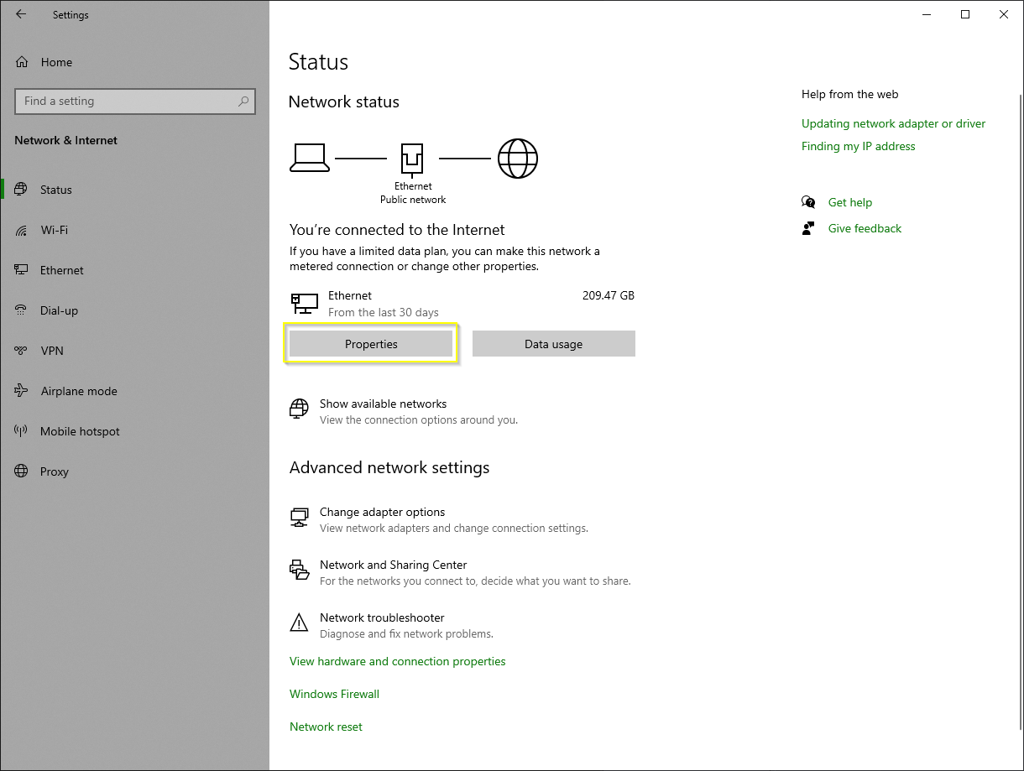This screenshot has width=1024, height=771.
Task: Open Updating network adapter or driver help
Action: [x=894, y=123]
